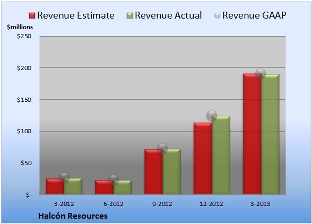Image resolution: width=312 pixels, height=224 pixels.
Task: Click the GAAP marker above 6-2012
Action: (x=114, y=180)
